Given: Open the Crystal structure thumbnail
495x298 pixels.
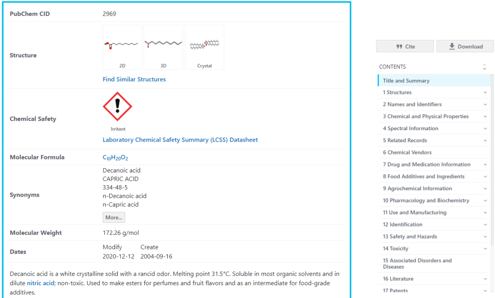Looking at the screenshot, I should 204,47.
